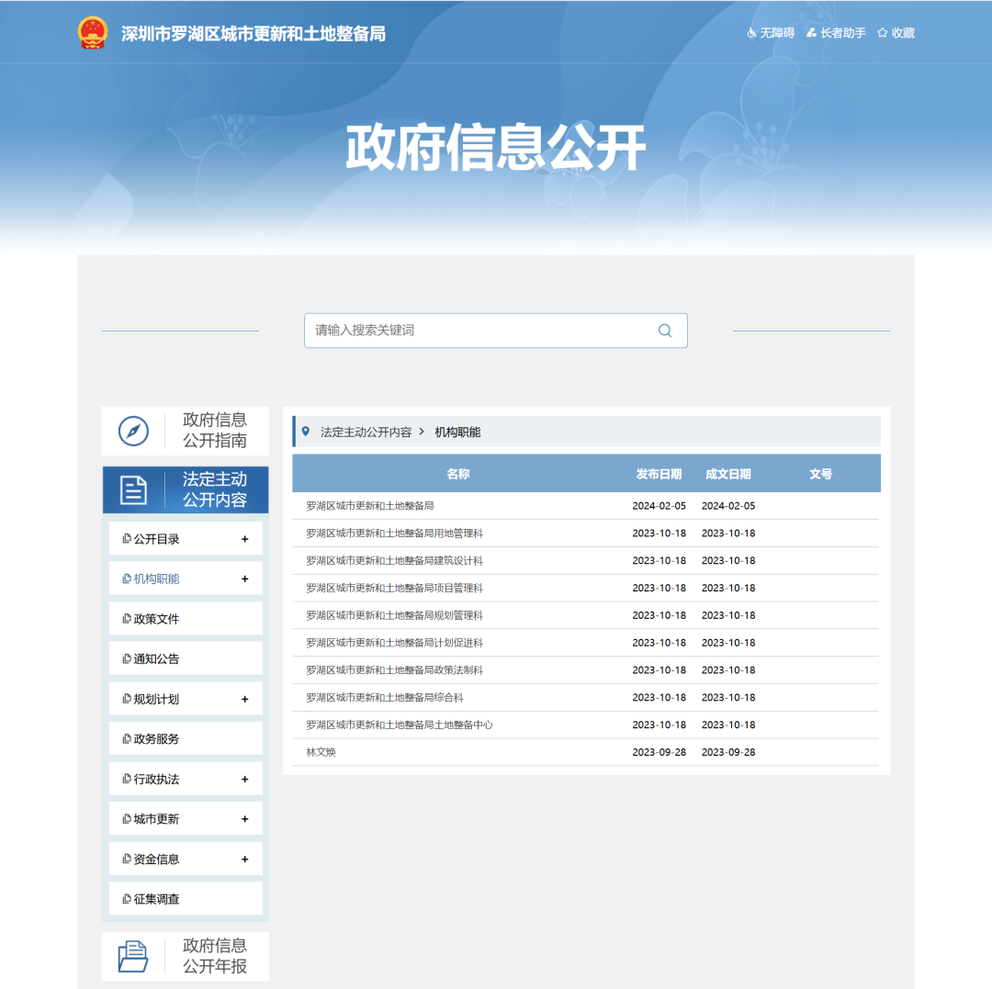The height and width of the screenshot is (989, 992).
Task: Click the location pin icon in breadcrumb
Action: click(x=306, y=432)
